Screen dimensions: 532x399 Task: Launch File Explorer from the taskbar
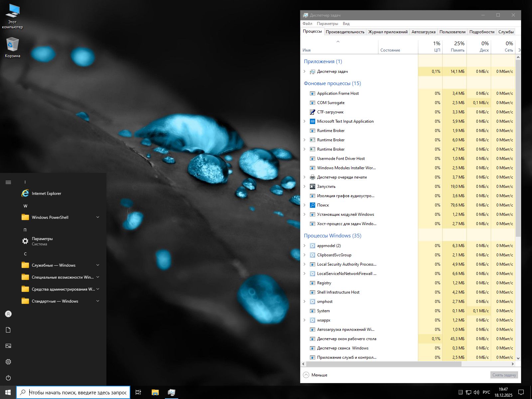coord(155,392)
